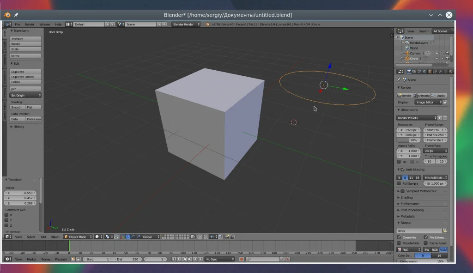Toggle the 3D manipulator widget icon
Viewport: 473px width, 273px height.
pyautogui.click(x=122, y=237)
